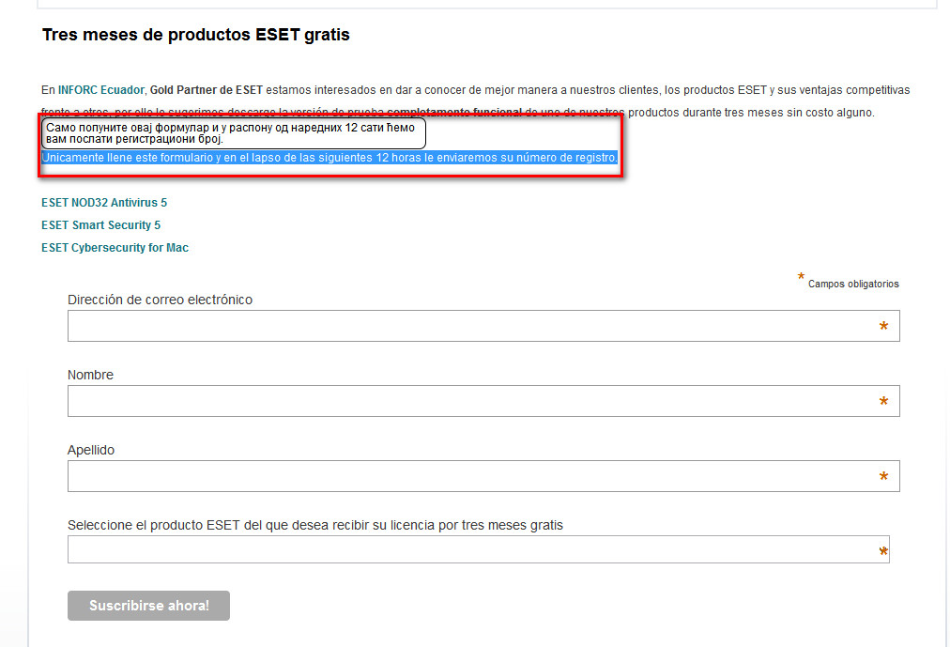
Task: Click the 'Seleccione el producto ESET' label
Action: pyautogui.click(x=314, y=525)
